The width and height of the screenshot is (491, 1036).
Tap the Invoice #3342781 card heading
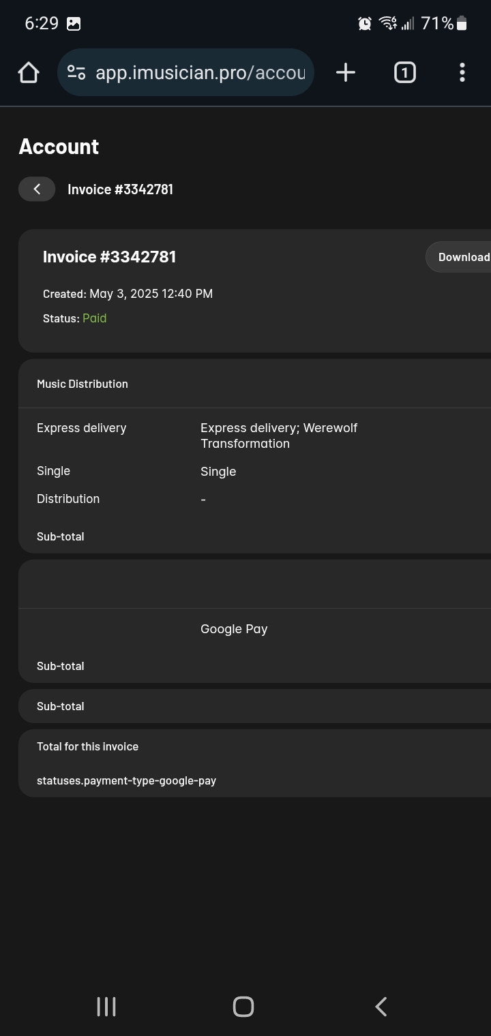110,257
